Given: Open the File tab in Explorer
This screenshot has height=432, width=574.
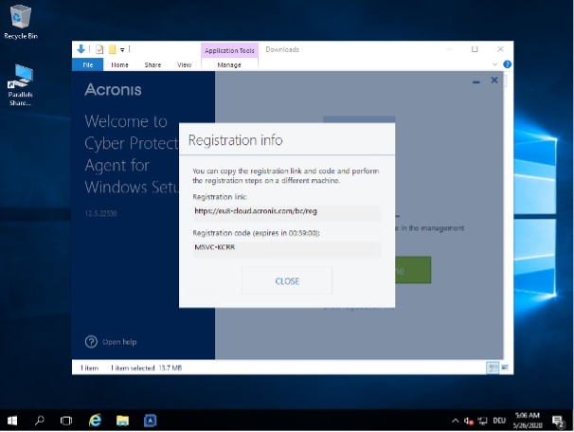Looking at the screenshot, I should pos(87,64).
